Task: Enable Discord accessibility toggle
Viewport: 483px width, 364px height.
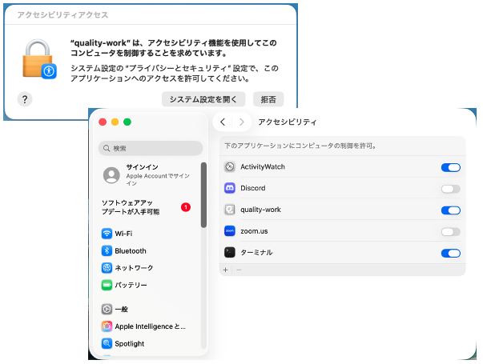Action: point(450,189)
